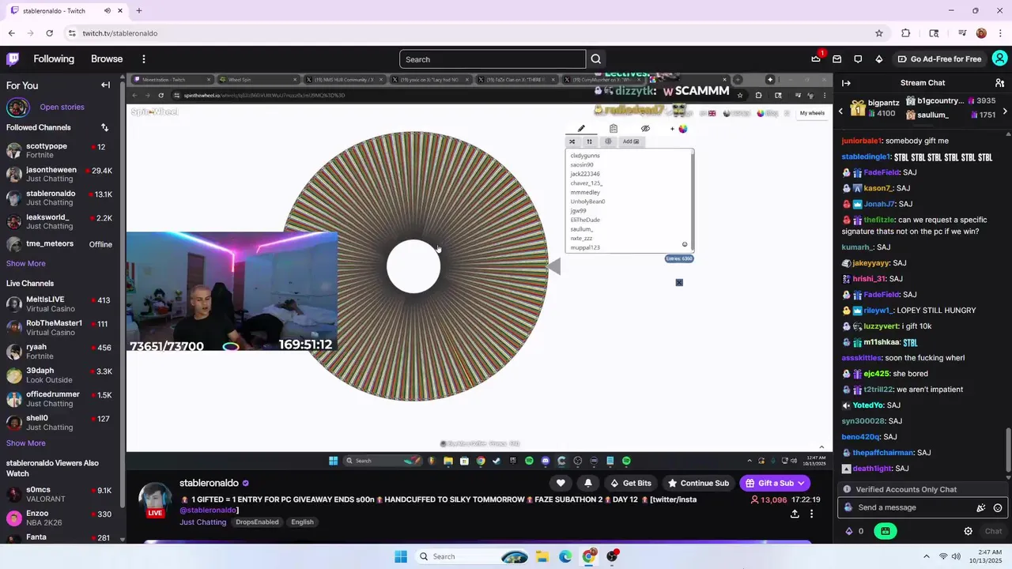This screenshot has width=1012, height=569.
Task: Open MeltIsLIVE live channel
Action: pyautogui.click(x=59, y=304)
